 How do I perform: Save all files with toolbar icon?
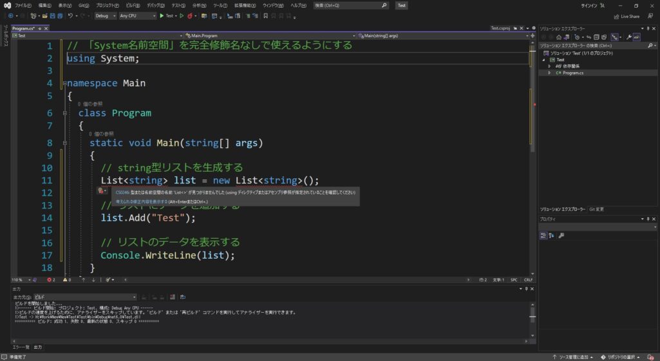pyautogui.click(x=60, y=15)
